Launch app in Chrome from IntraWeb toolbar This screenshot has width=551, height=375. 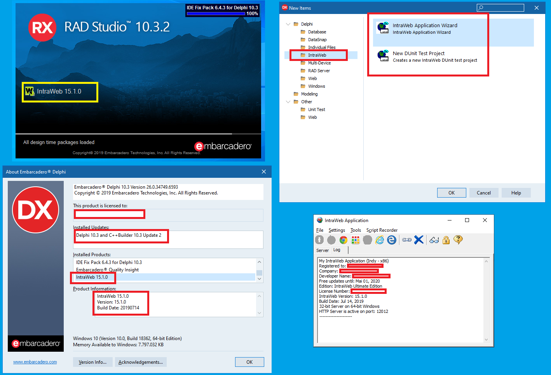pos(344,240)
